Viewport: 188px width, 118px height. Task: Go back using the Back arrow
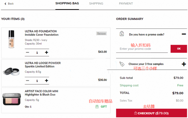pyautogui.click(x=9, y=4)
